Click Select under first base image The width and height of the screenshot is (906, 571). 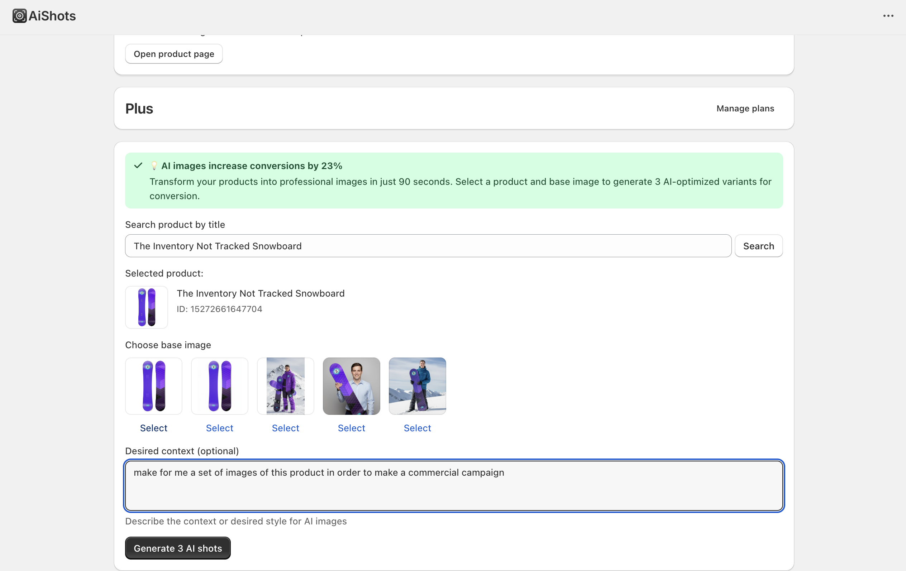pyautogui.click(x=153, y=428)
